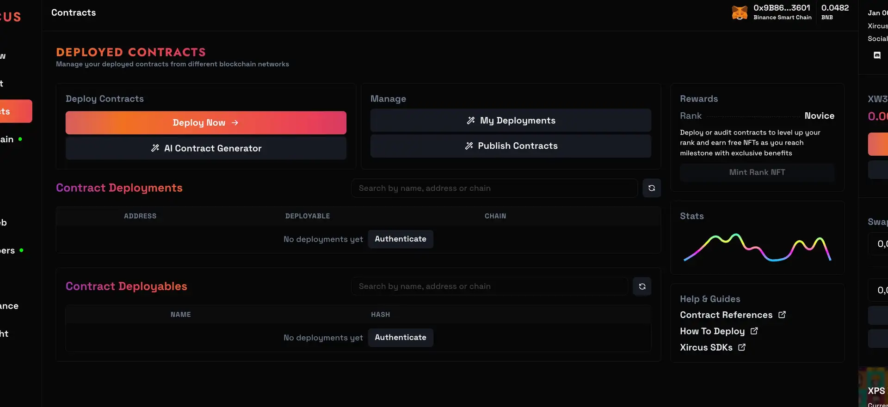This screenshot has width=888, height=407.
Task: Open the Contract References guide link
Action: point(726,315)
